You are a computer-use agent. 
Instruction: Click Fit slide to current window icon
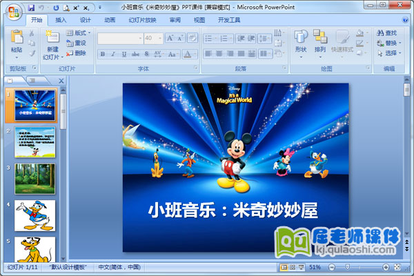point(397,267)
